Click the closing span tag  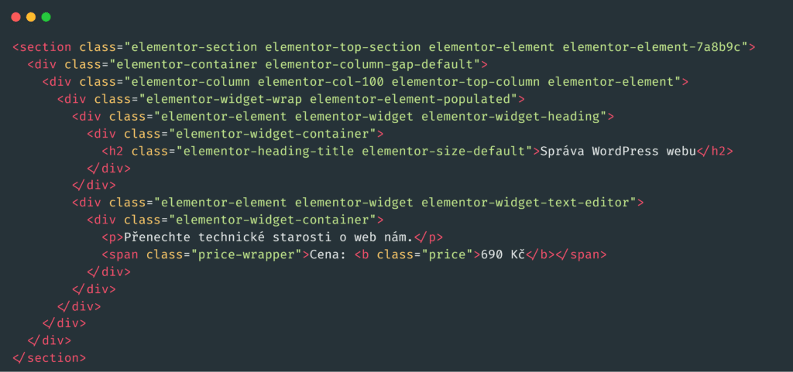coord(581,254)
